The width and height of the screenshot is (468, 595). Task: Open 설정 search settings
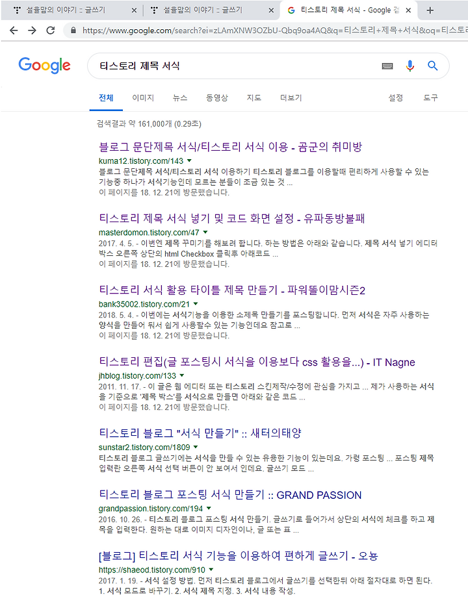pyautogui.click(x=395, y=98)
